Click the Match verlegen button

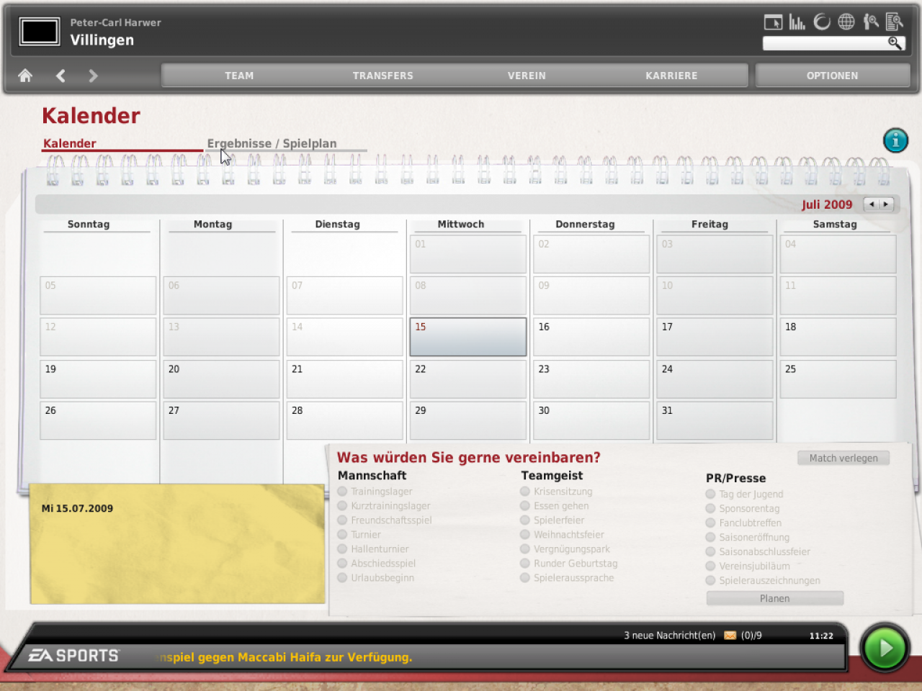pyautogui.click(x=843, y=458)
